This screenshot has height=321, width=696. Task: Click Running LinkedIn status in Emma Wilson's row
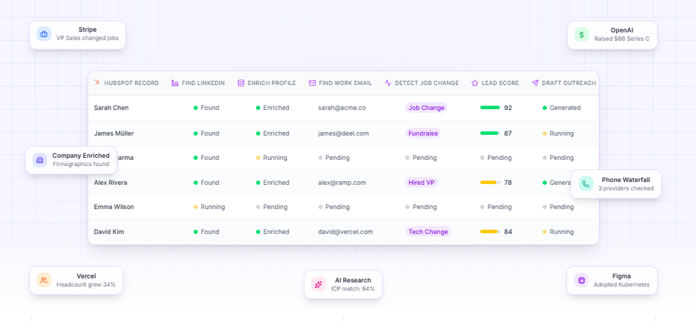tap(209, 207)
